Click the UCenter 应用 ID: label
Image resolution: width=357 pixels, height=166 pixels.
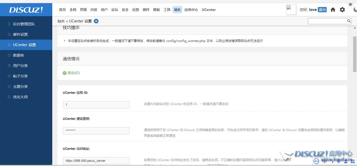coord(76,93)
